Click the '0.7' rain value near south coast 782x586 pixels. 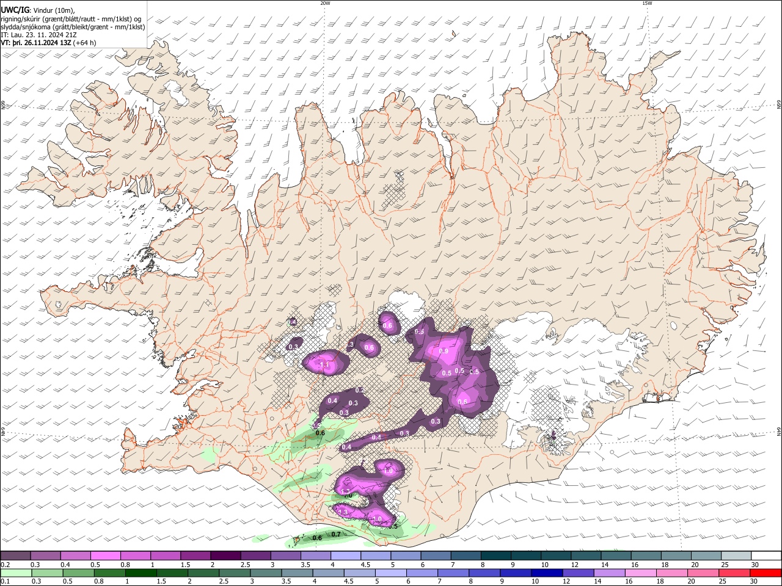coord(335,534)
